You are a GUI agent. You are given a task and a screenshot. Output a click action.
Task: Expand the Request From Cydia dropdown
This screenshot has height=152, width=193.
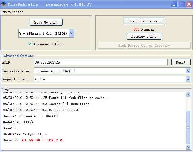click(x=188, y=79)
